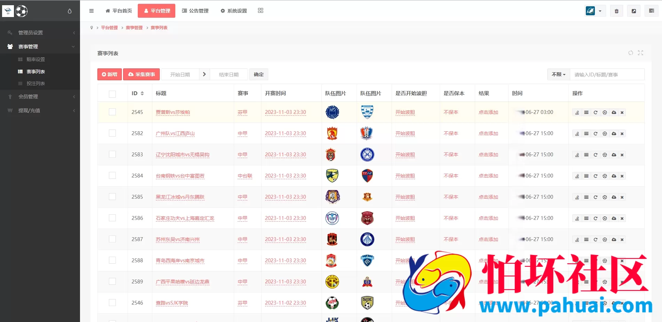The image size is (662, 322).
Task: Expand the 提现/充值 sidebar section
Action: point(40,110)
